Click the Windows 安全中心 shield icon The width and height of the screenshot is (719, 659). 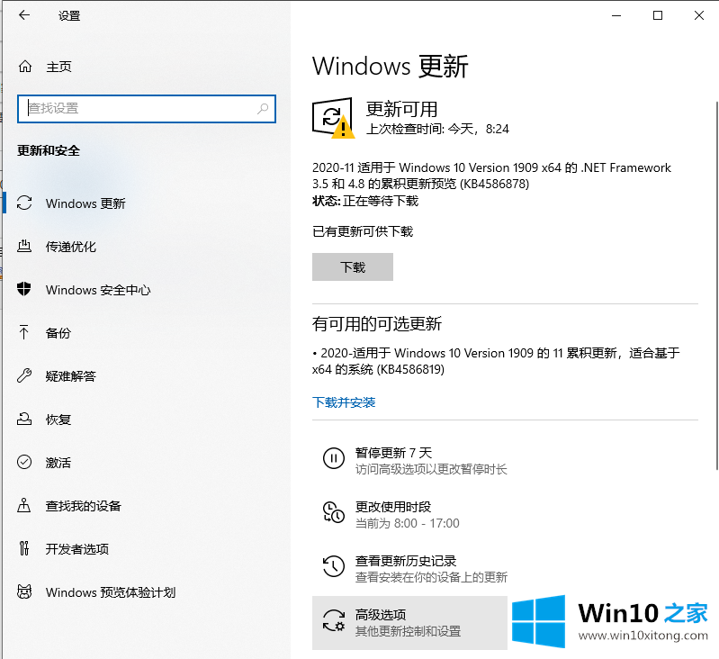click(x=23, y=289)
